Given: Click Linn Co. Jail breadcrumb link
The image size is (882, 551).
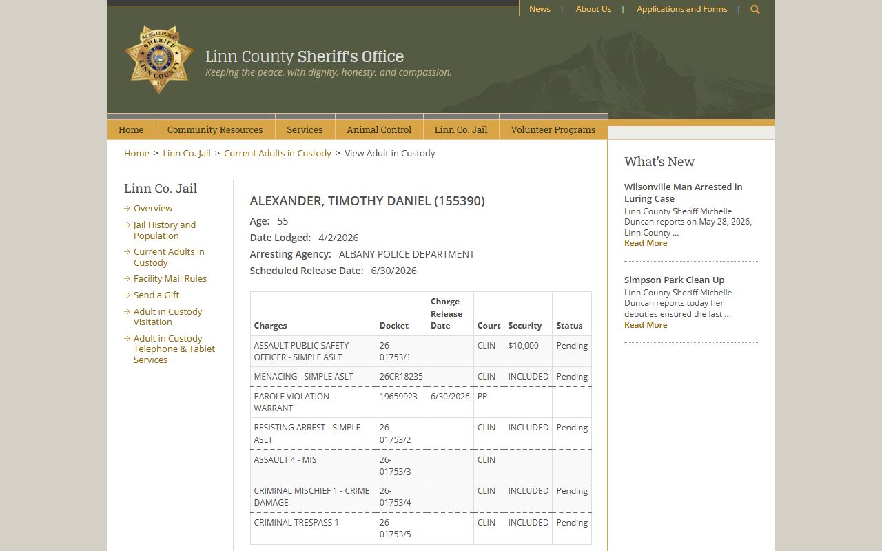Looking at the screenshot, I should (x=187, y=153).
